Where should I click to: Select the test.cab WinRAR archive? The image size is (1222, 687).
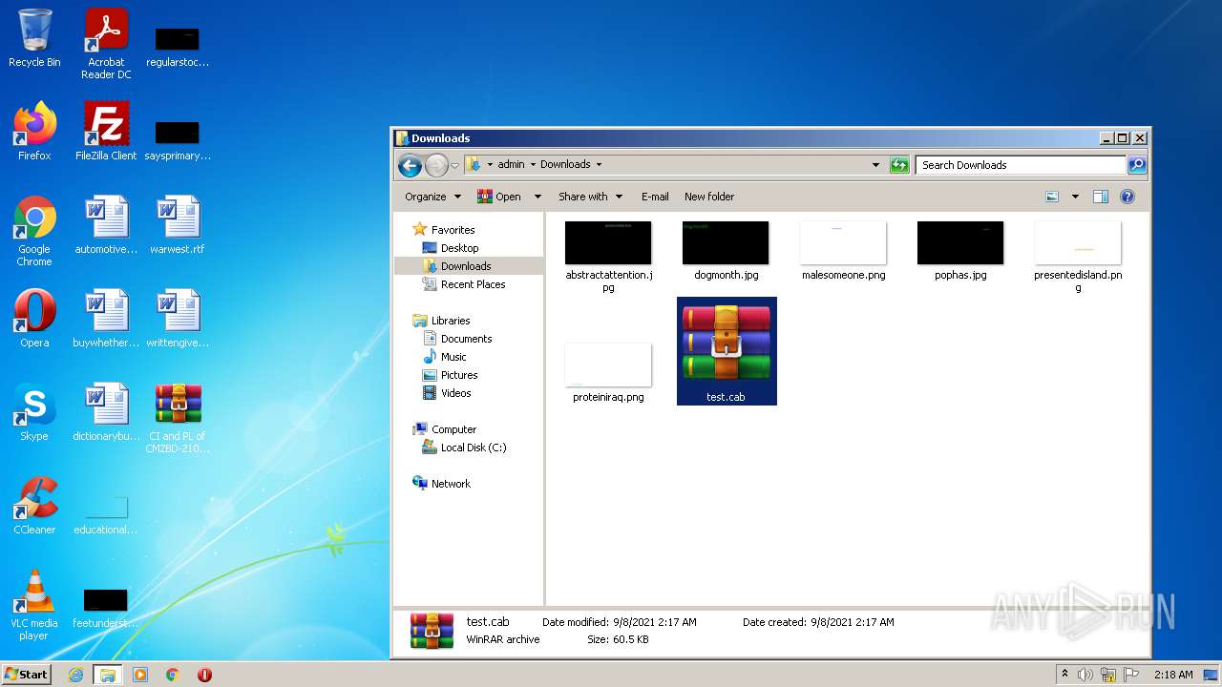click(727, 351)
